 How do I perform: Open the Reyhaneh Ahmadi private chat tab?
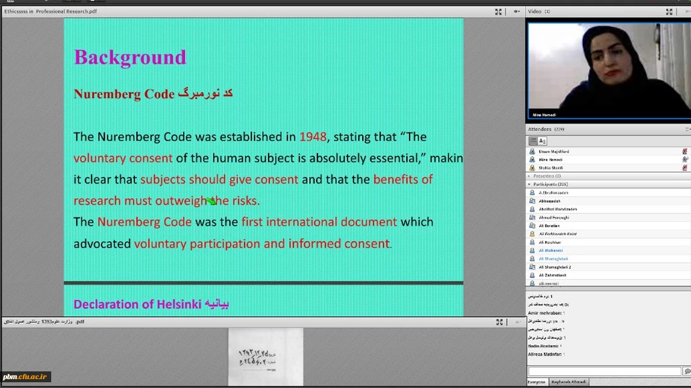pos(569,382)
